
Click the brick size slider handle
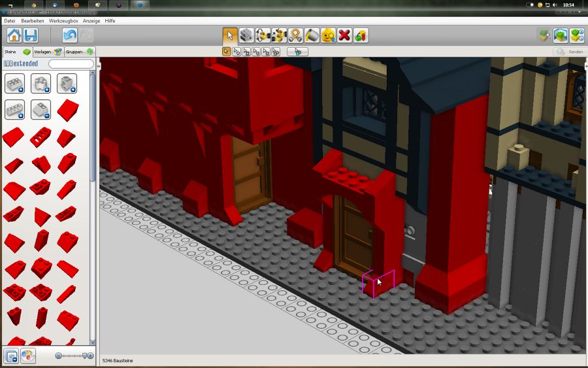coord(84,356)
